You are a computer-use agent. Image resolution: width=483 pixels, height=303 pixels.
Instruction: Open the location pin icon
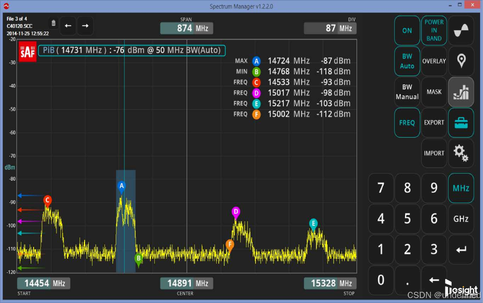tap(461, 61)
